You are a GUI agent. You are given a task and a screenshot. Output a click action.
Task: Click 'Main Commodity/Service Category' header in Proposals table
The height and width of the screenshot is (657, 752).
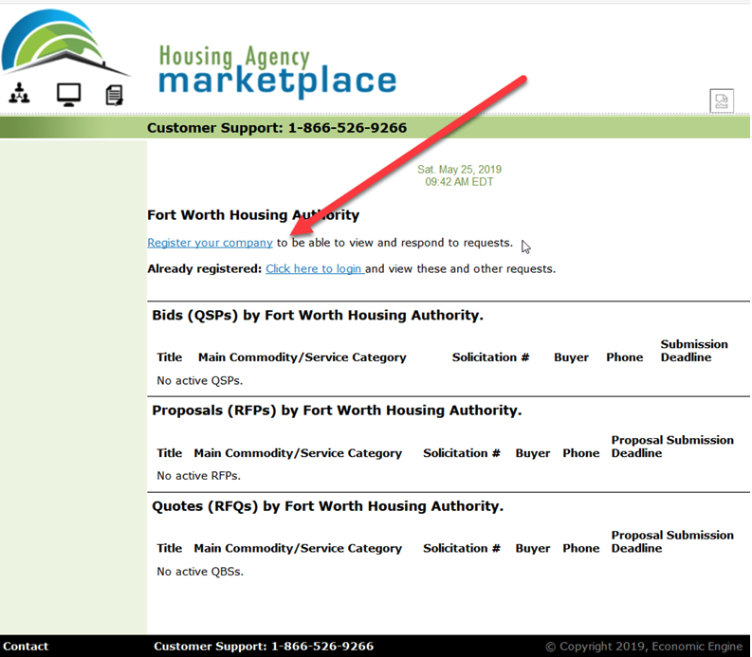[298, 453]
